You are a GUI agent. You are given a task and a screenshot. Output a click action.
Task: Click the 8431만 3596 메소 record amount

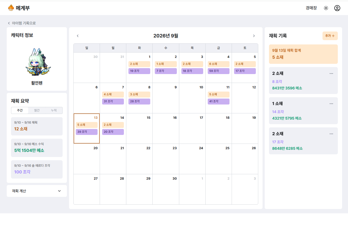tap(287, 88)
